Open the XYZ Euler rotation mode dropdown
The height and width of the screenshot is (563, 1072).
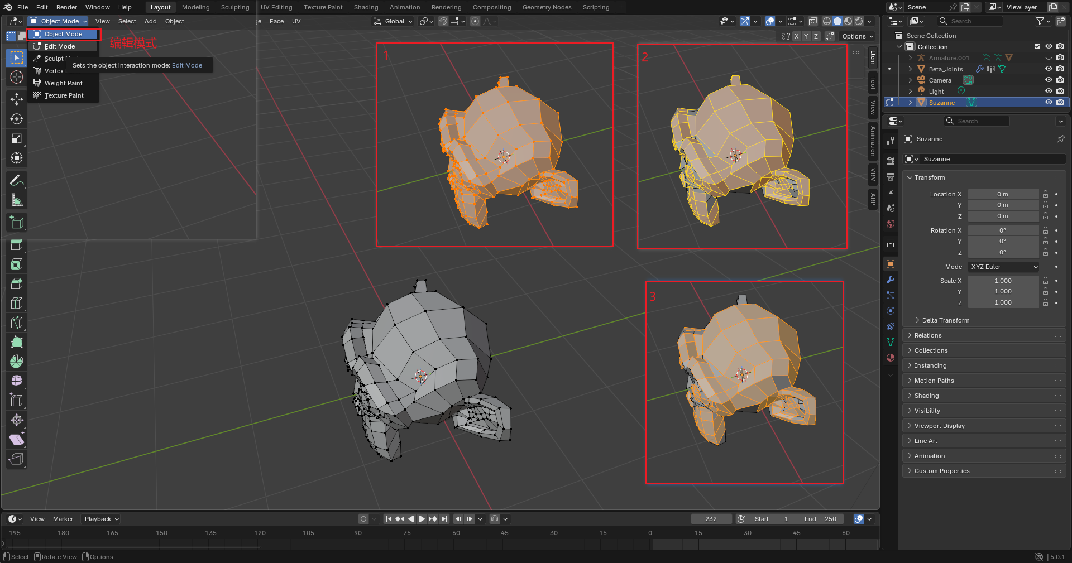coord(1003,267)
